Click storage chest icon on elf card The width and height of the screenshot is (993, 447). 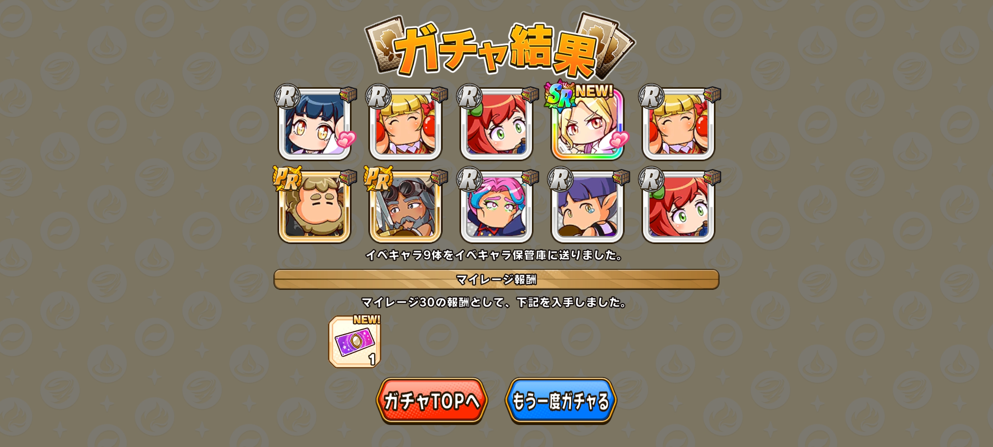pos(621,178)
